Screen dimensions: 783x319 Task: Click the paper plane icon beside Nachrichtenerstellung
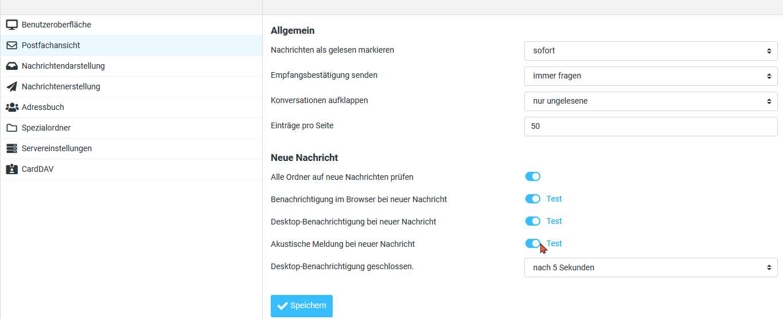[x=11, y=86]
